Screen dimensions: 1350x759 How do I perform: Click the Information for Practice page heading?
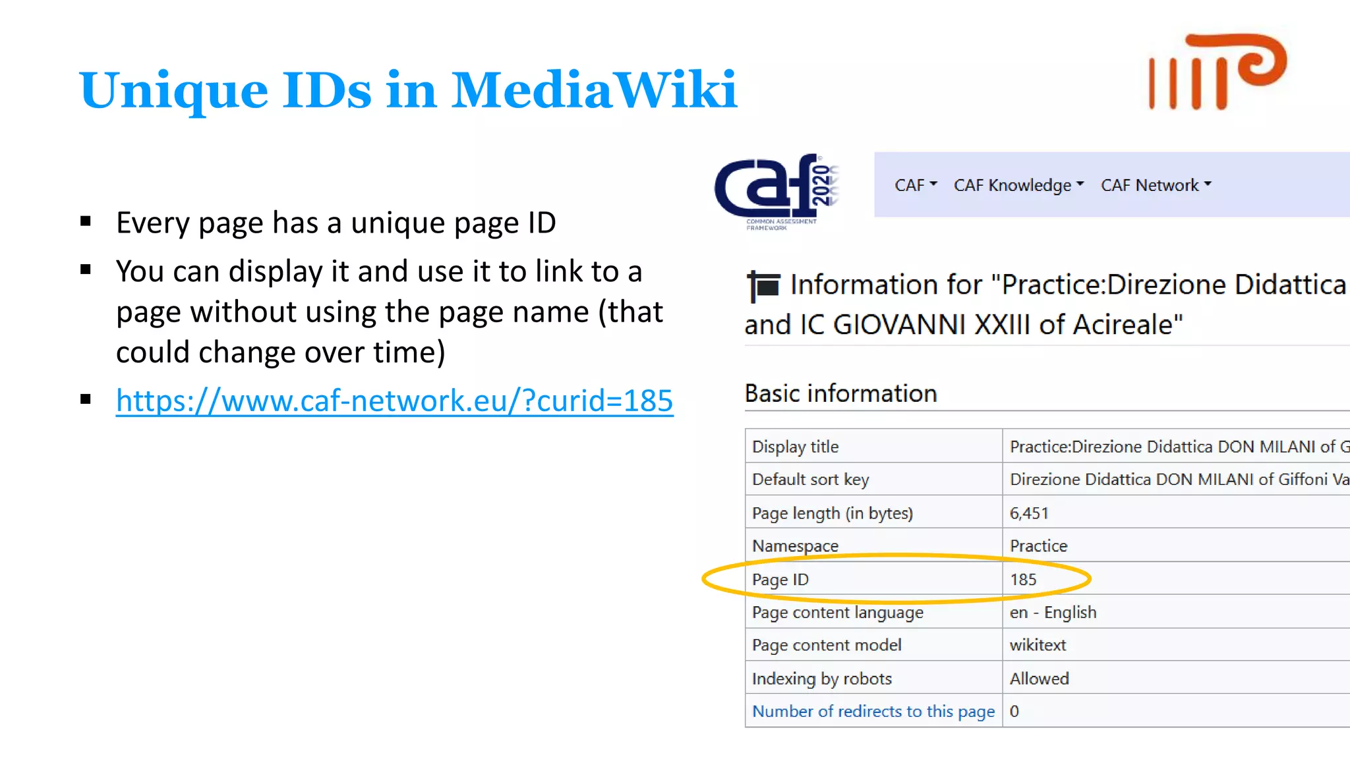[1047, 304]
